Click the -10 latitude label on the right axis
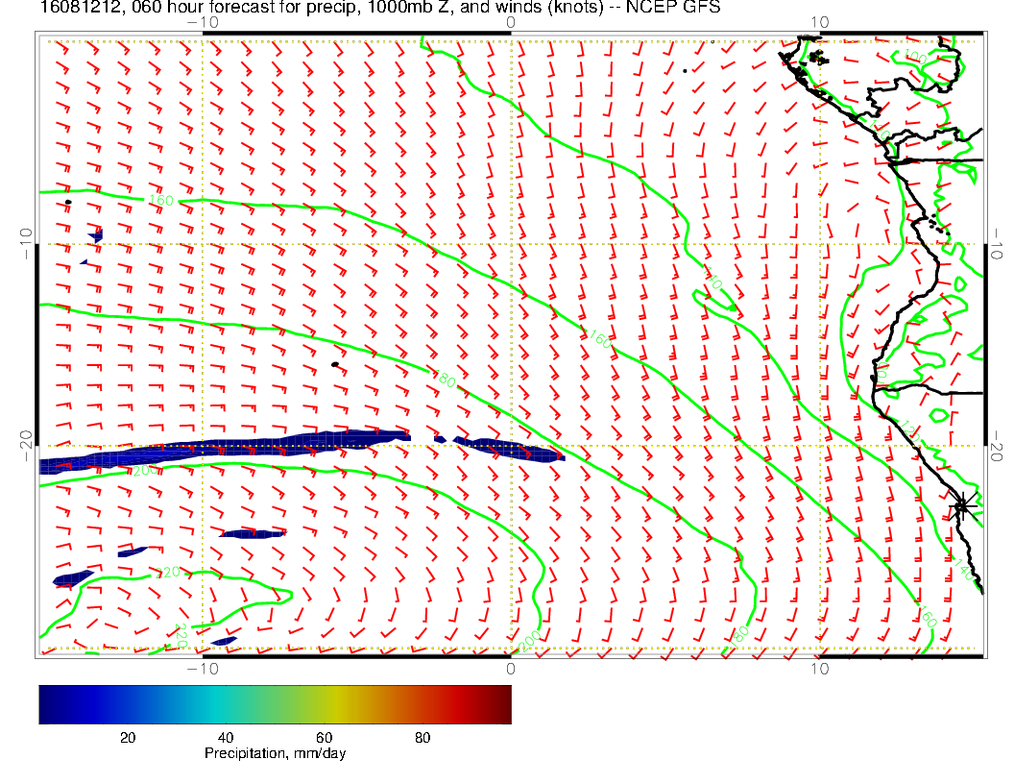 [x=998, y=243]
